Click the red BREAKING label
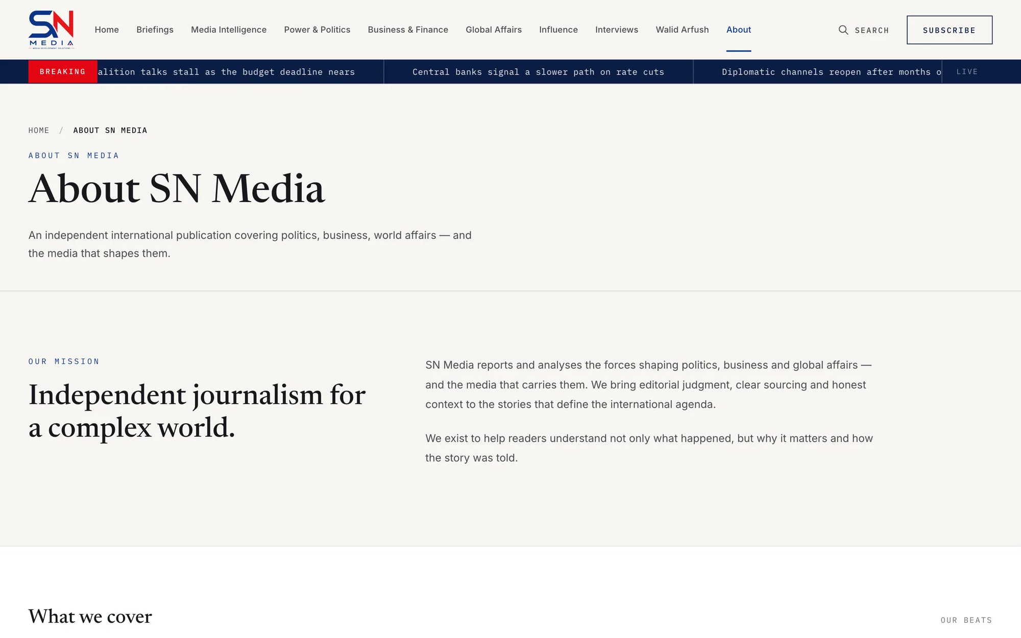The image size is (1021, 638). [x=63, y=71]
